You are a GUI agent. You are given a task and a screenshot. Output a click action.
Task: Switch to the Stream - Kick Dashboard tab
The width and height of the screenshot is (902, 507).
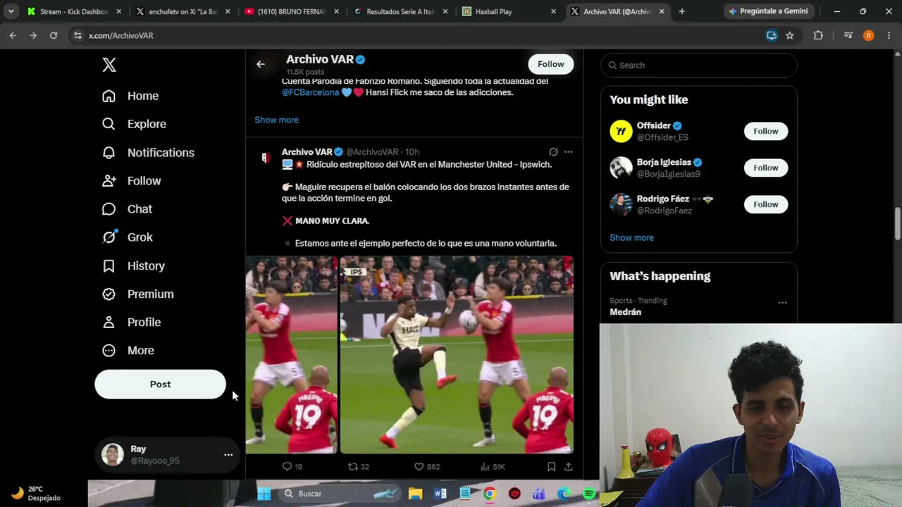coord(73,11)
